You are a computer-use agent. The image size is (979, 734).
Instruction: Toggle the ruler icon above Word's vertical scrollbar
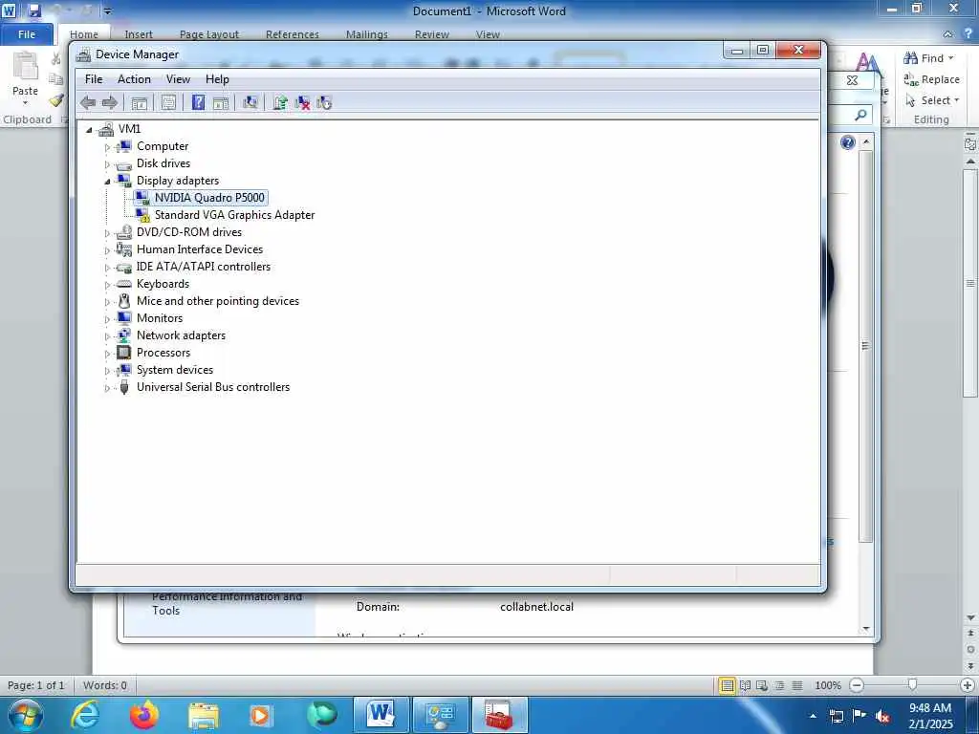970,144
